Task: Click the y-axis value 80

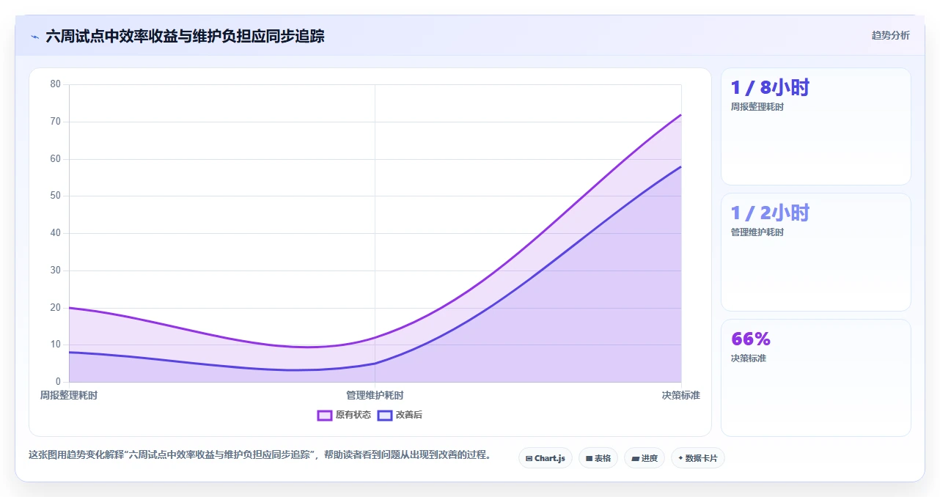Action: pos(56,84)
